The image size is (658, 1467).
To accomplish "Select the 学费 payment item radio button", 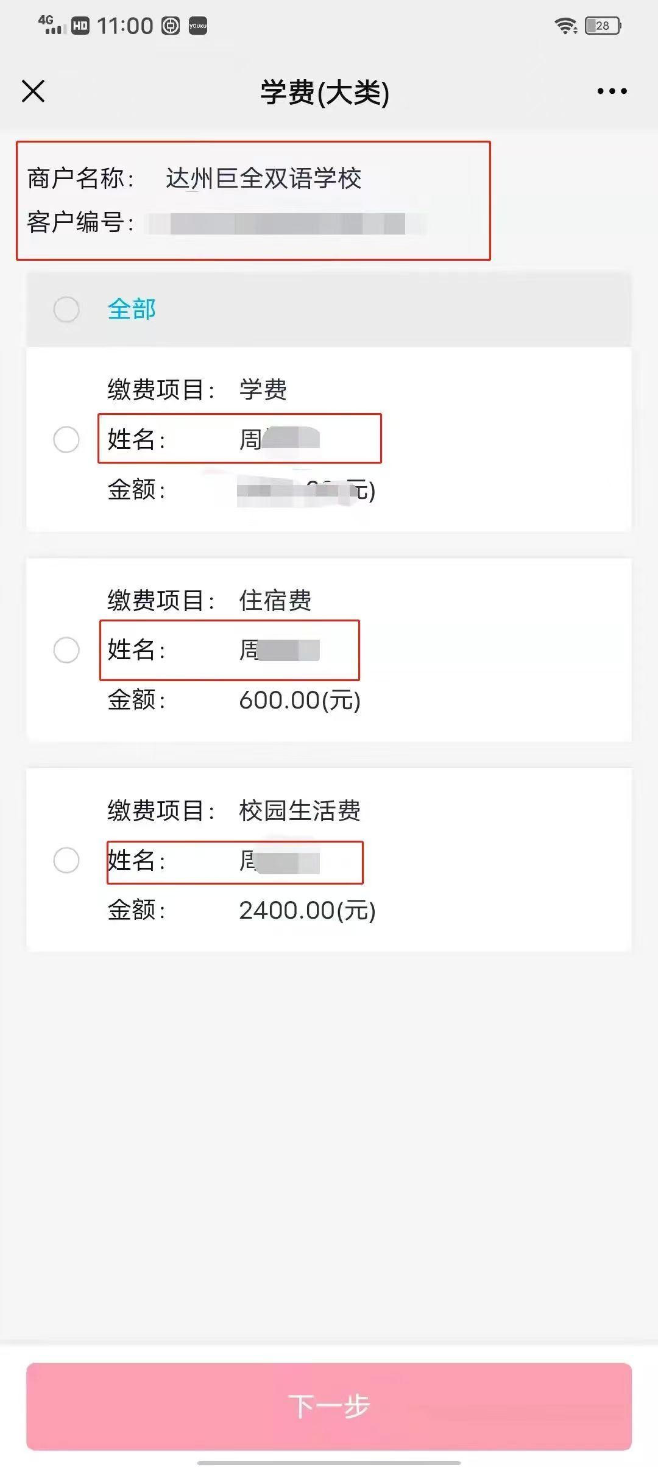I will click(66, 439).
